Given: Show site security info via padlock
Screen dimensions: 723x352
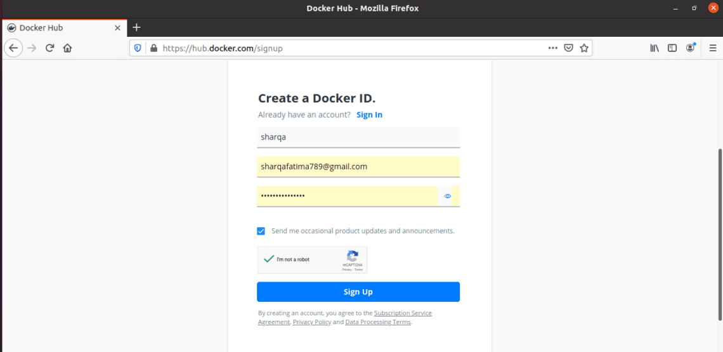Looking at the screenshot, I should coord(153,48).
